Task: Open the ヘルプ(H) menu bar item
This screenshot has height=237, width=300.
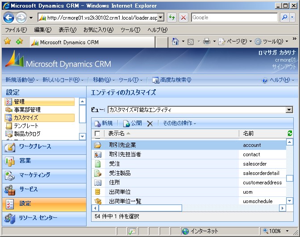Action: [x=157, y=30]
